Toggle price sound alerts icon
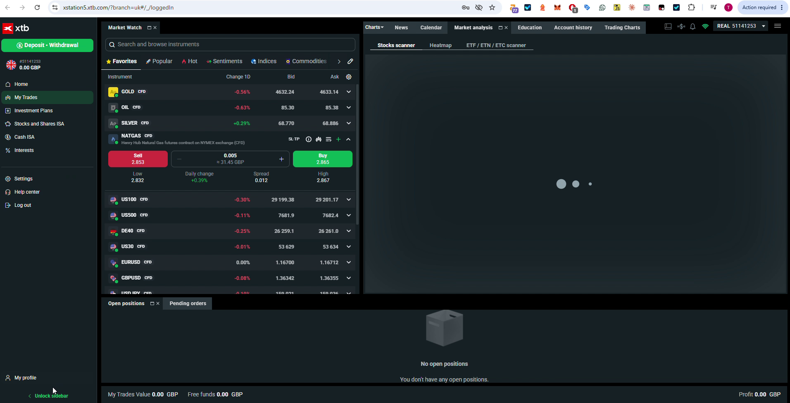This screenshot has width=790, height=403. pyautogui.click(x=681, y=26)
